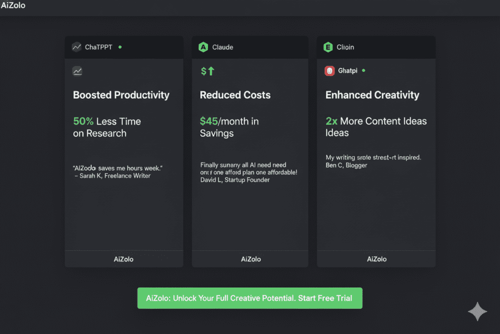Image resolution: width=500 pixels, height=334 pixels.
Task: Open the AiZolo logo in top bar
Action: 14,6
